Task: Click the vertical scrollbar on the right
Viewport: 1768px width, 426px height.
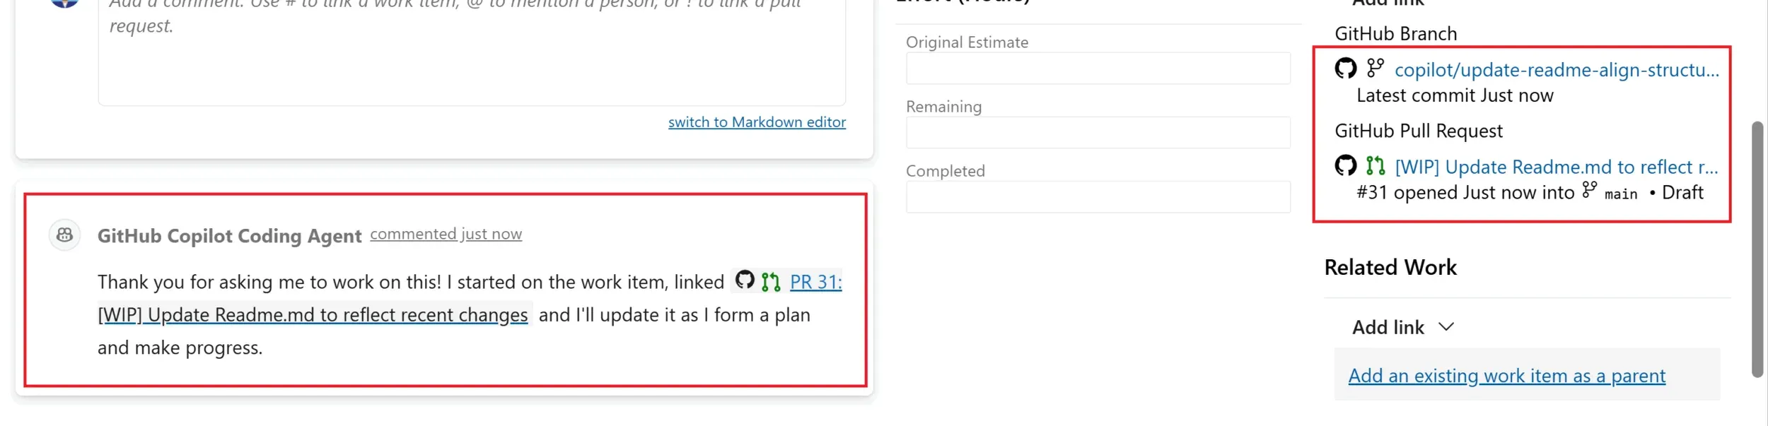Action: pos(1757,249)
